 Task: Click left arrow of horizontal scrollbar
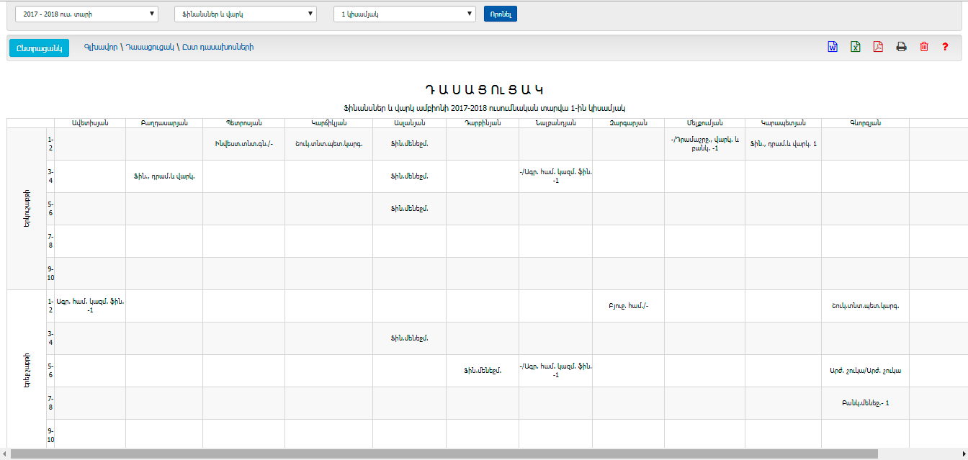(x=5, y=454)
